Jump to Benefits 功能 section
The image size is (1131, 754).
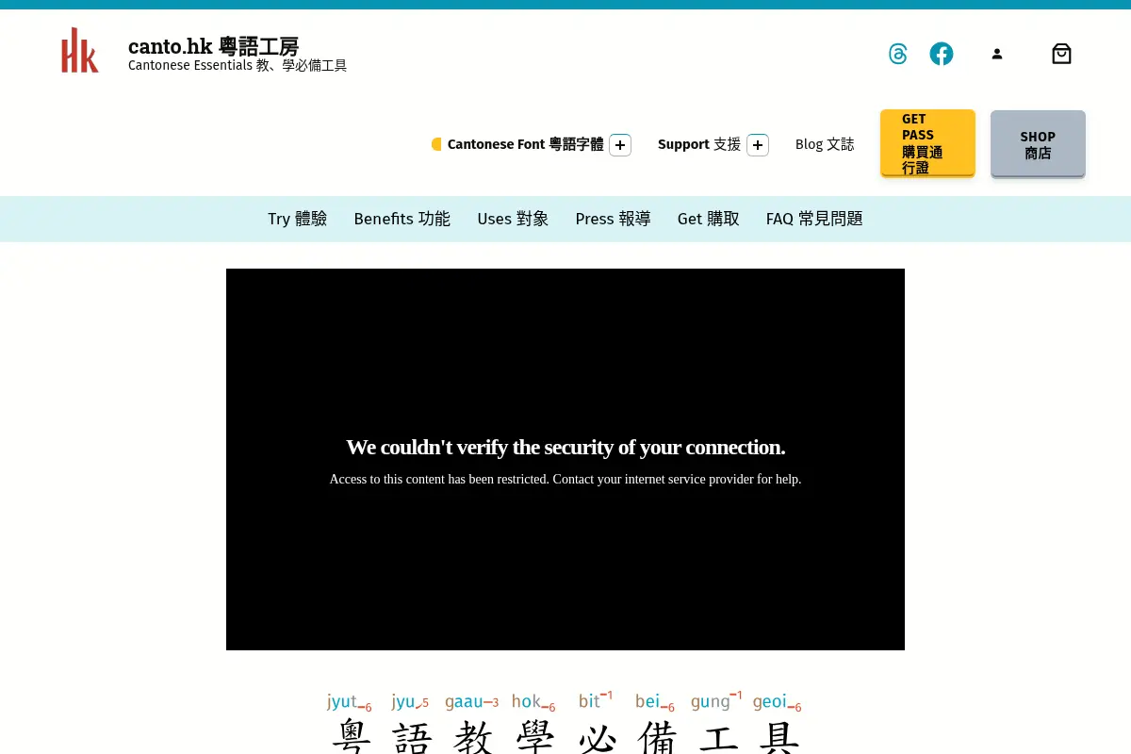pyautogui.click(x=402, y=219)
